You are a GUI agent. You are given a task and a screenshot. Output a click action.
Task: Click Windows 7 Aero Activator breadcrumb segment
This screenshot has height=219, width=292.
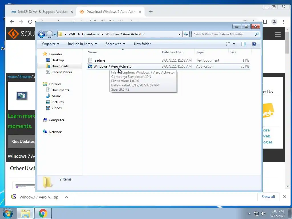tap(125, 34)
